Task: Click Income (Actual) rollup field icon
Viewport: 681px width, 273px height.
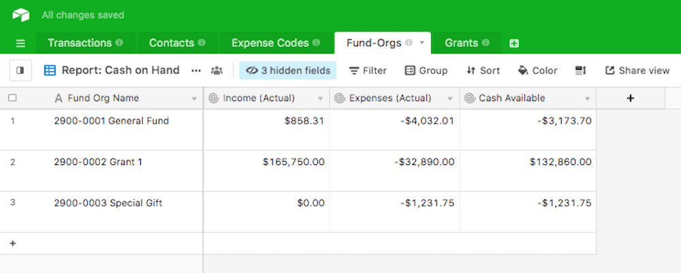Action: pos(213,98)
